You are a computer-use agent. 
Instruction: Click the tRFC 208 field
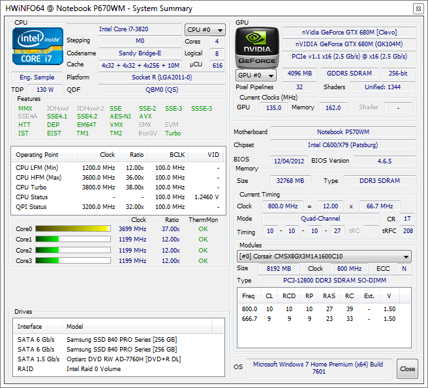[408, 231]
